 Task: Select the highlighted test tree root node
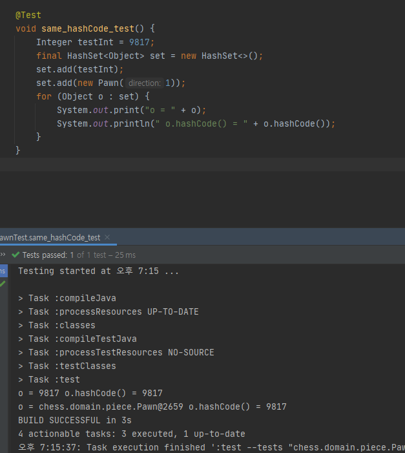tap(3, 271)
